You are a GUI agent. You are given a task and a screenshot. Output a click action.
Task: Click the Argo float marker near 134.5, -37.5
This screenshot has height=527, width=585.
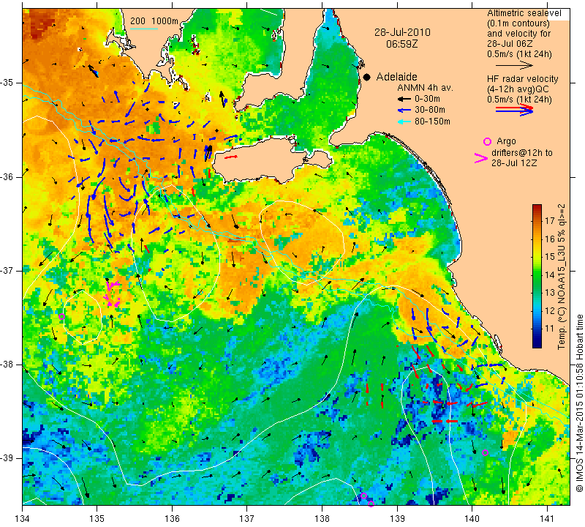(x=62, y=316)
